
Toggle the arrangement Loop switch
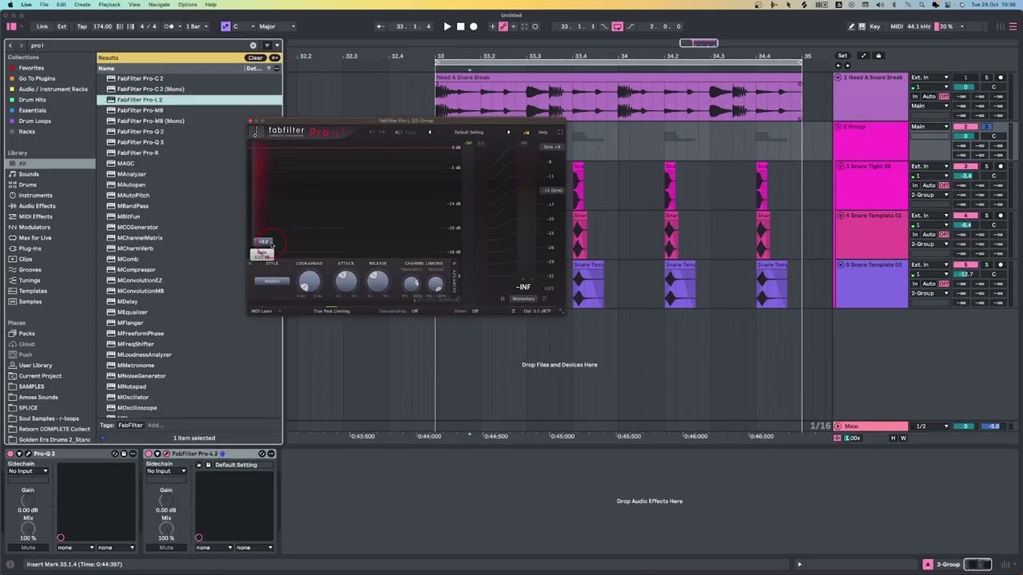tap(617, 26)
